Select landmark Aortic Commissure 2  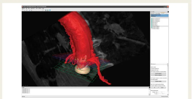point(156,21)
